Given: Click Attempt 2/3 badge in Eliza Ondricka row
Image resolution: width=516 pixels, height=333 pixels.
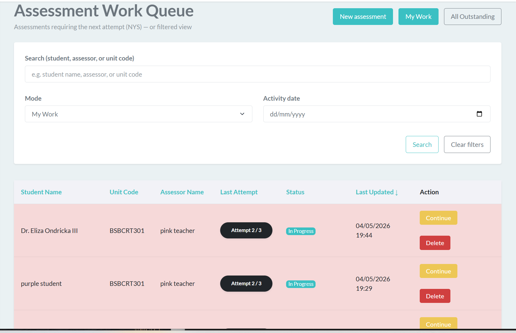Looking at the screenshot, I should (x=246, y=231).
